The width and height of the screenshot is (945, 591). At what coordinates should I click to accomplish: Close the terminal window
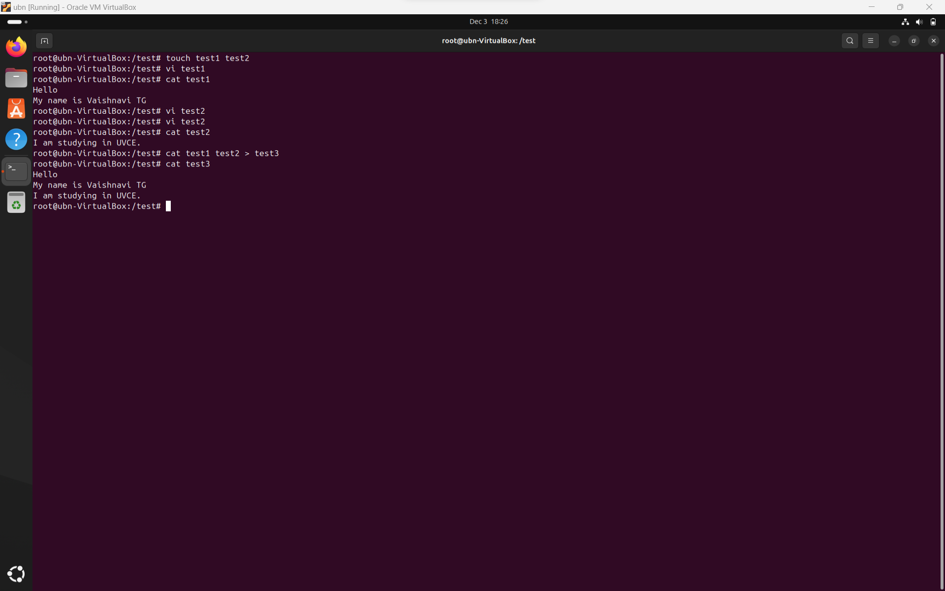[933, 41]
